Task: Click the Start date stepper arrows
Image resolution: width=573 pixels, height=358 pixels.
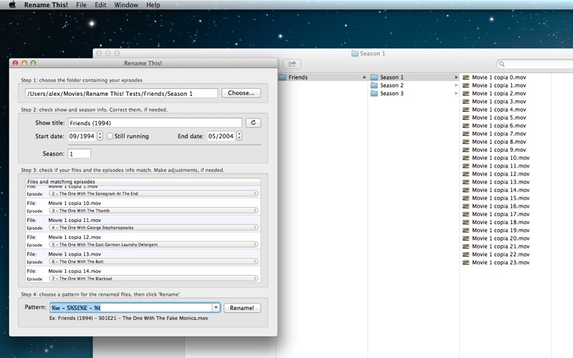Action: 100,136
